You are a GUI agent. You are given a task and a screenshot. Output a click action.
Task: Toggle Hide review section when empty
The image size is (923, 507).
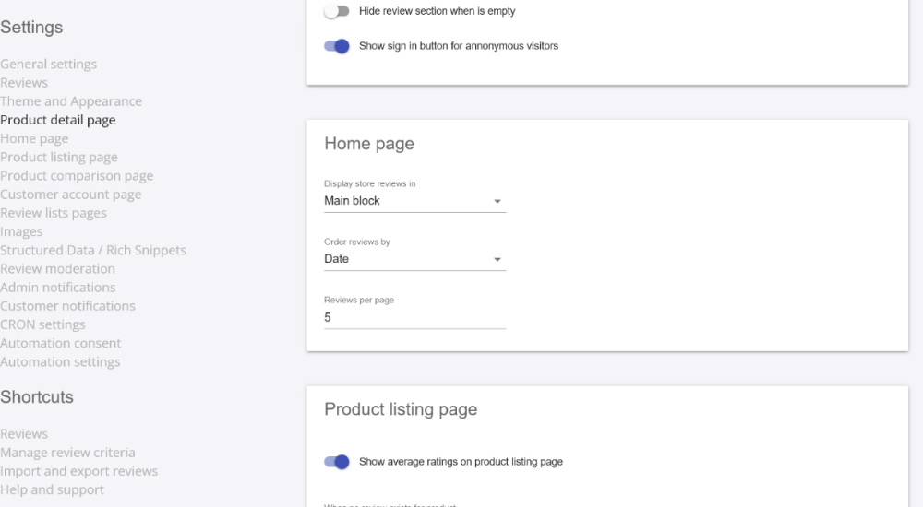[337, 12]
